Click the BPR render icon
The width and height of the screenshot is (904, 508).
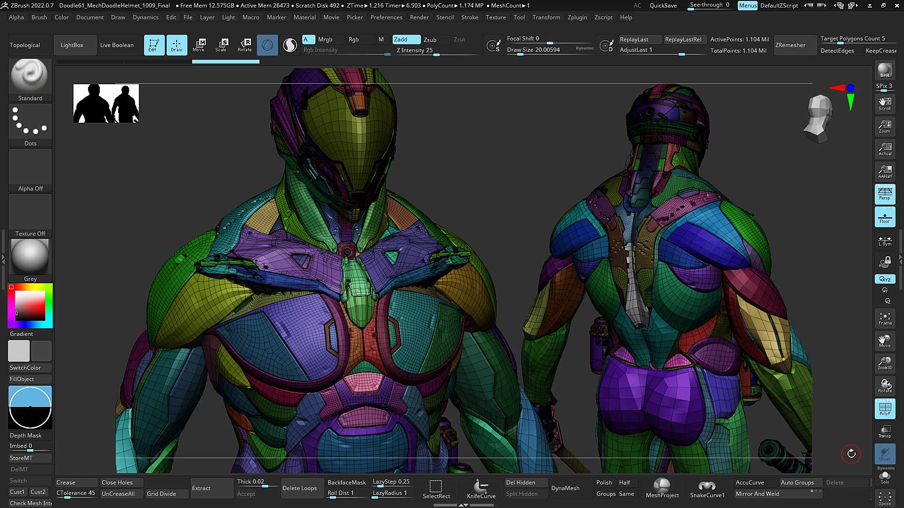[x=885, y=71]
